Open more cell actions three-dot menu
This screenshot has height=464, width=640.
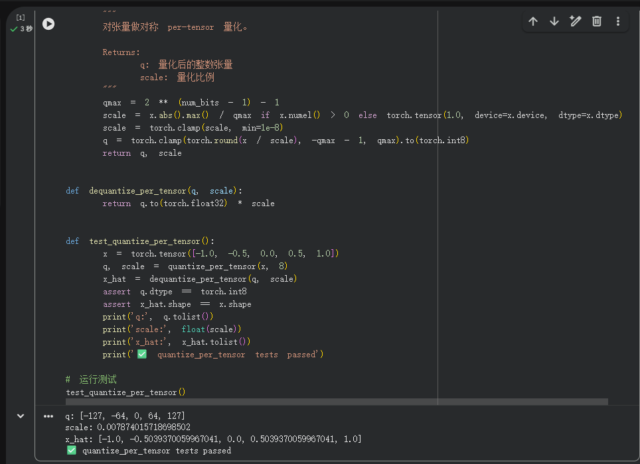[618, 21]
